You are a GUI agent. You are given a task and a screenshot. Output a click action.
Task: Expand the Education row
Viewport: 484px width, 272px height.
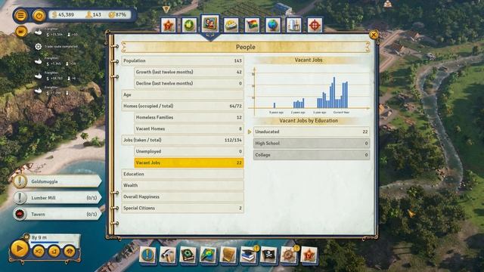point(182,174)
